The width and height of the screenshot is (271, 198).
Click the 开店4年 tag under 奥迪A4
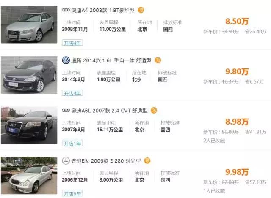click(73, 43)
